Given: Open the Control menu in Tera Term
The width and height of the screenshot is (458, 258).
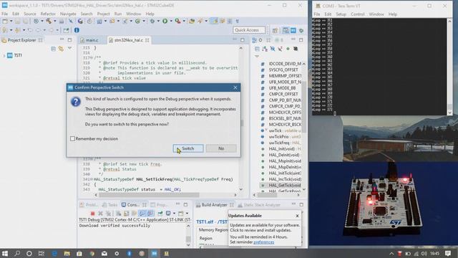Looking at the screenshot, I should [x=358, y=14].
